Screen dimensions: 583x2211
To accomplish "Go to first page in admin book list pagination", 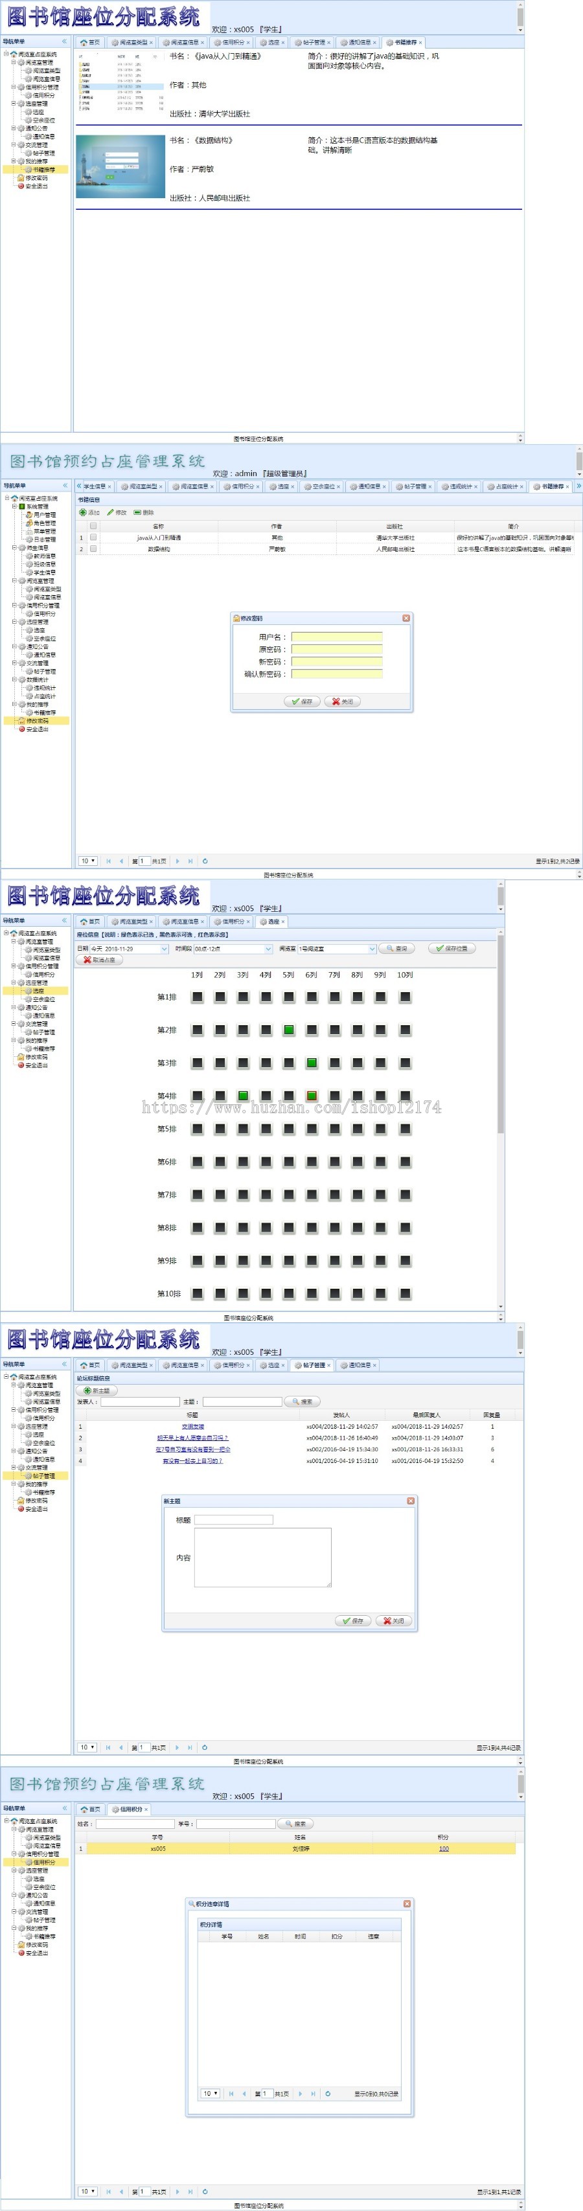I will coord(108,861).
